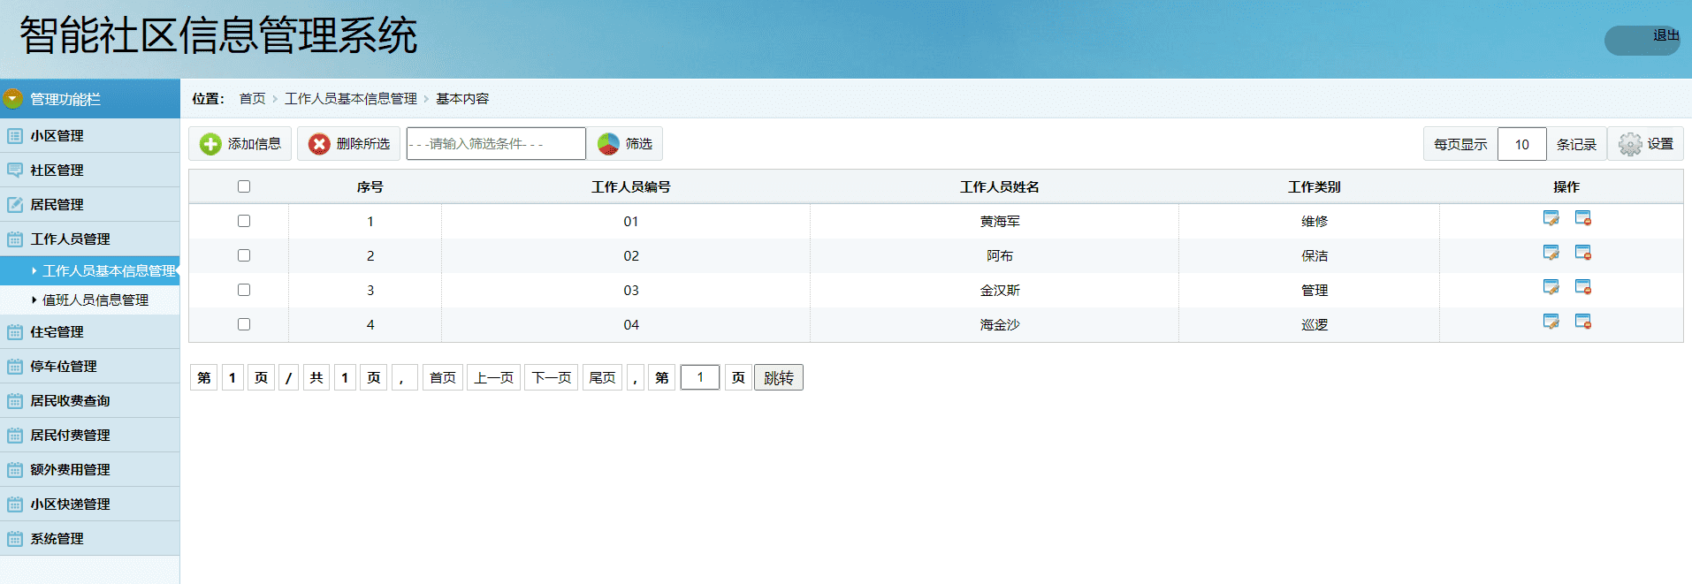Click the 序号 column header
The image size is (1692, 584).
(x=370, y=187)
